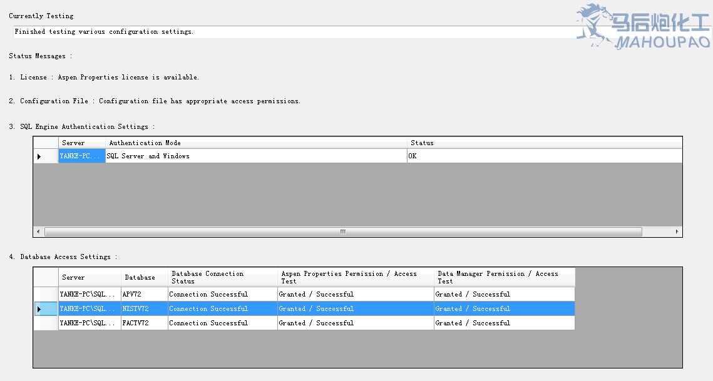Click 'Database Access Settings' heading text
Image resolution: width=713 pixels, height=381 pixels.
(66, 257)
